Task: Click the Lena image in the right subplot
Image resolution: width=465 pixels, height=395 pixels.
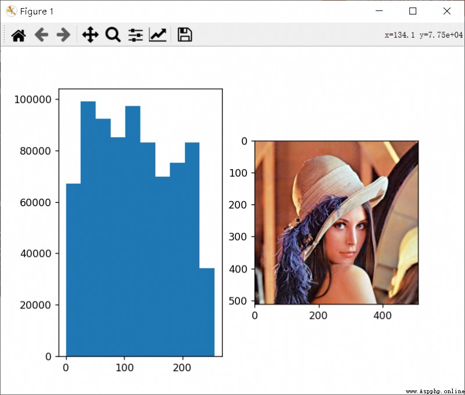Action: 337,223
